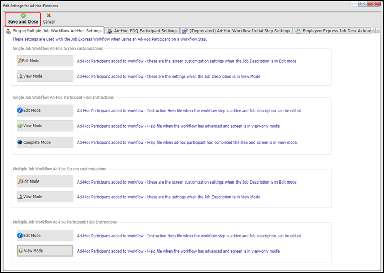Open Multiple Job Help Instructions Edit Mode
The height and width of the screenshot is (273, 384).
(45, 236)
